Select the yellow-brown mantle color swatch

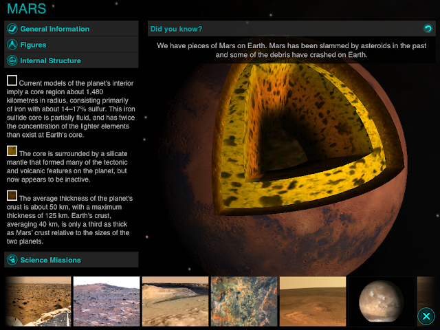(x=12, y=151)
